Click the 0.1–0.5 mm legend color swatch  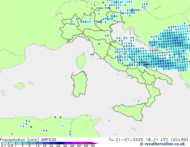click(5, 143)
